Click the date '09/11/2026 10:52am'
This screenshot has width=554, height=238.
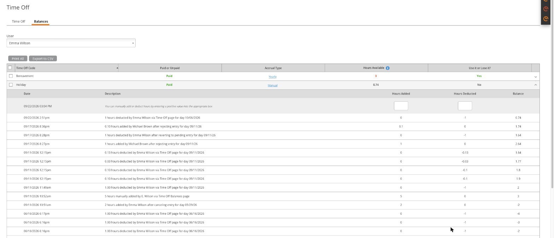coord(37,196)
